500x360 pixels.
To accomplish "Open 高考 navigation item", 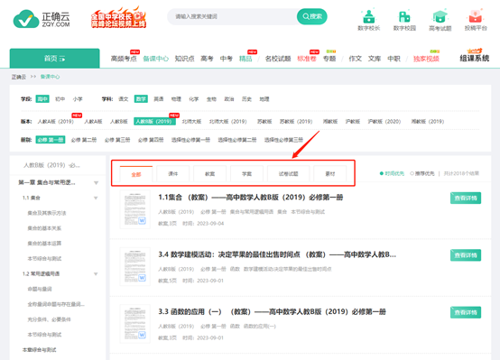I will (207, 59).
